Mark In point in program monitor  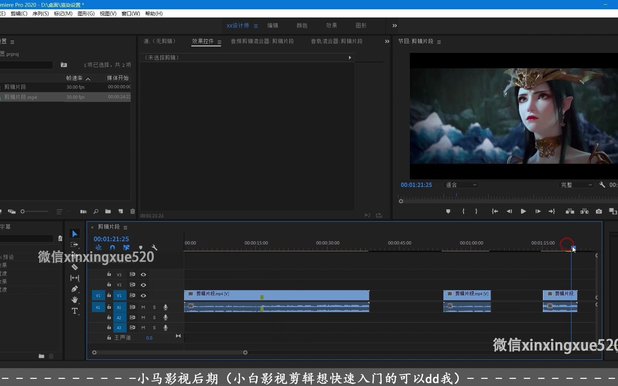coord(463,211)
